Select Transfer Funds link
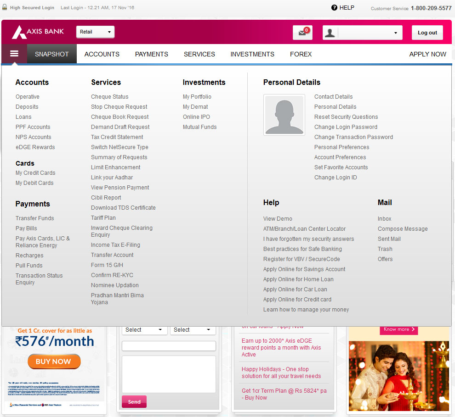The width and height of the screenshot is (455, 417). click(x=35, y=218)
